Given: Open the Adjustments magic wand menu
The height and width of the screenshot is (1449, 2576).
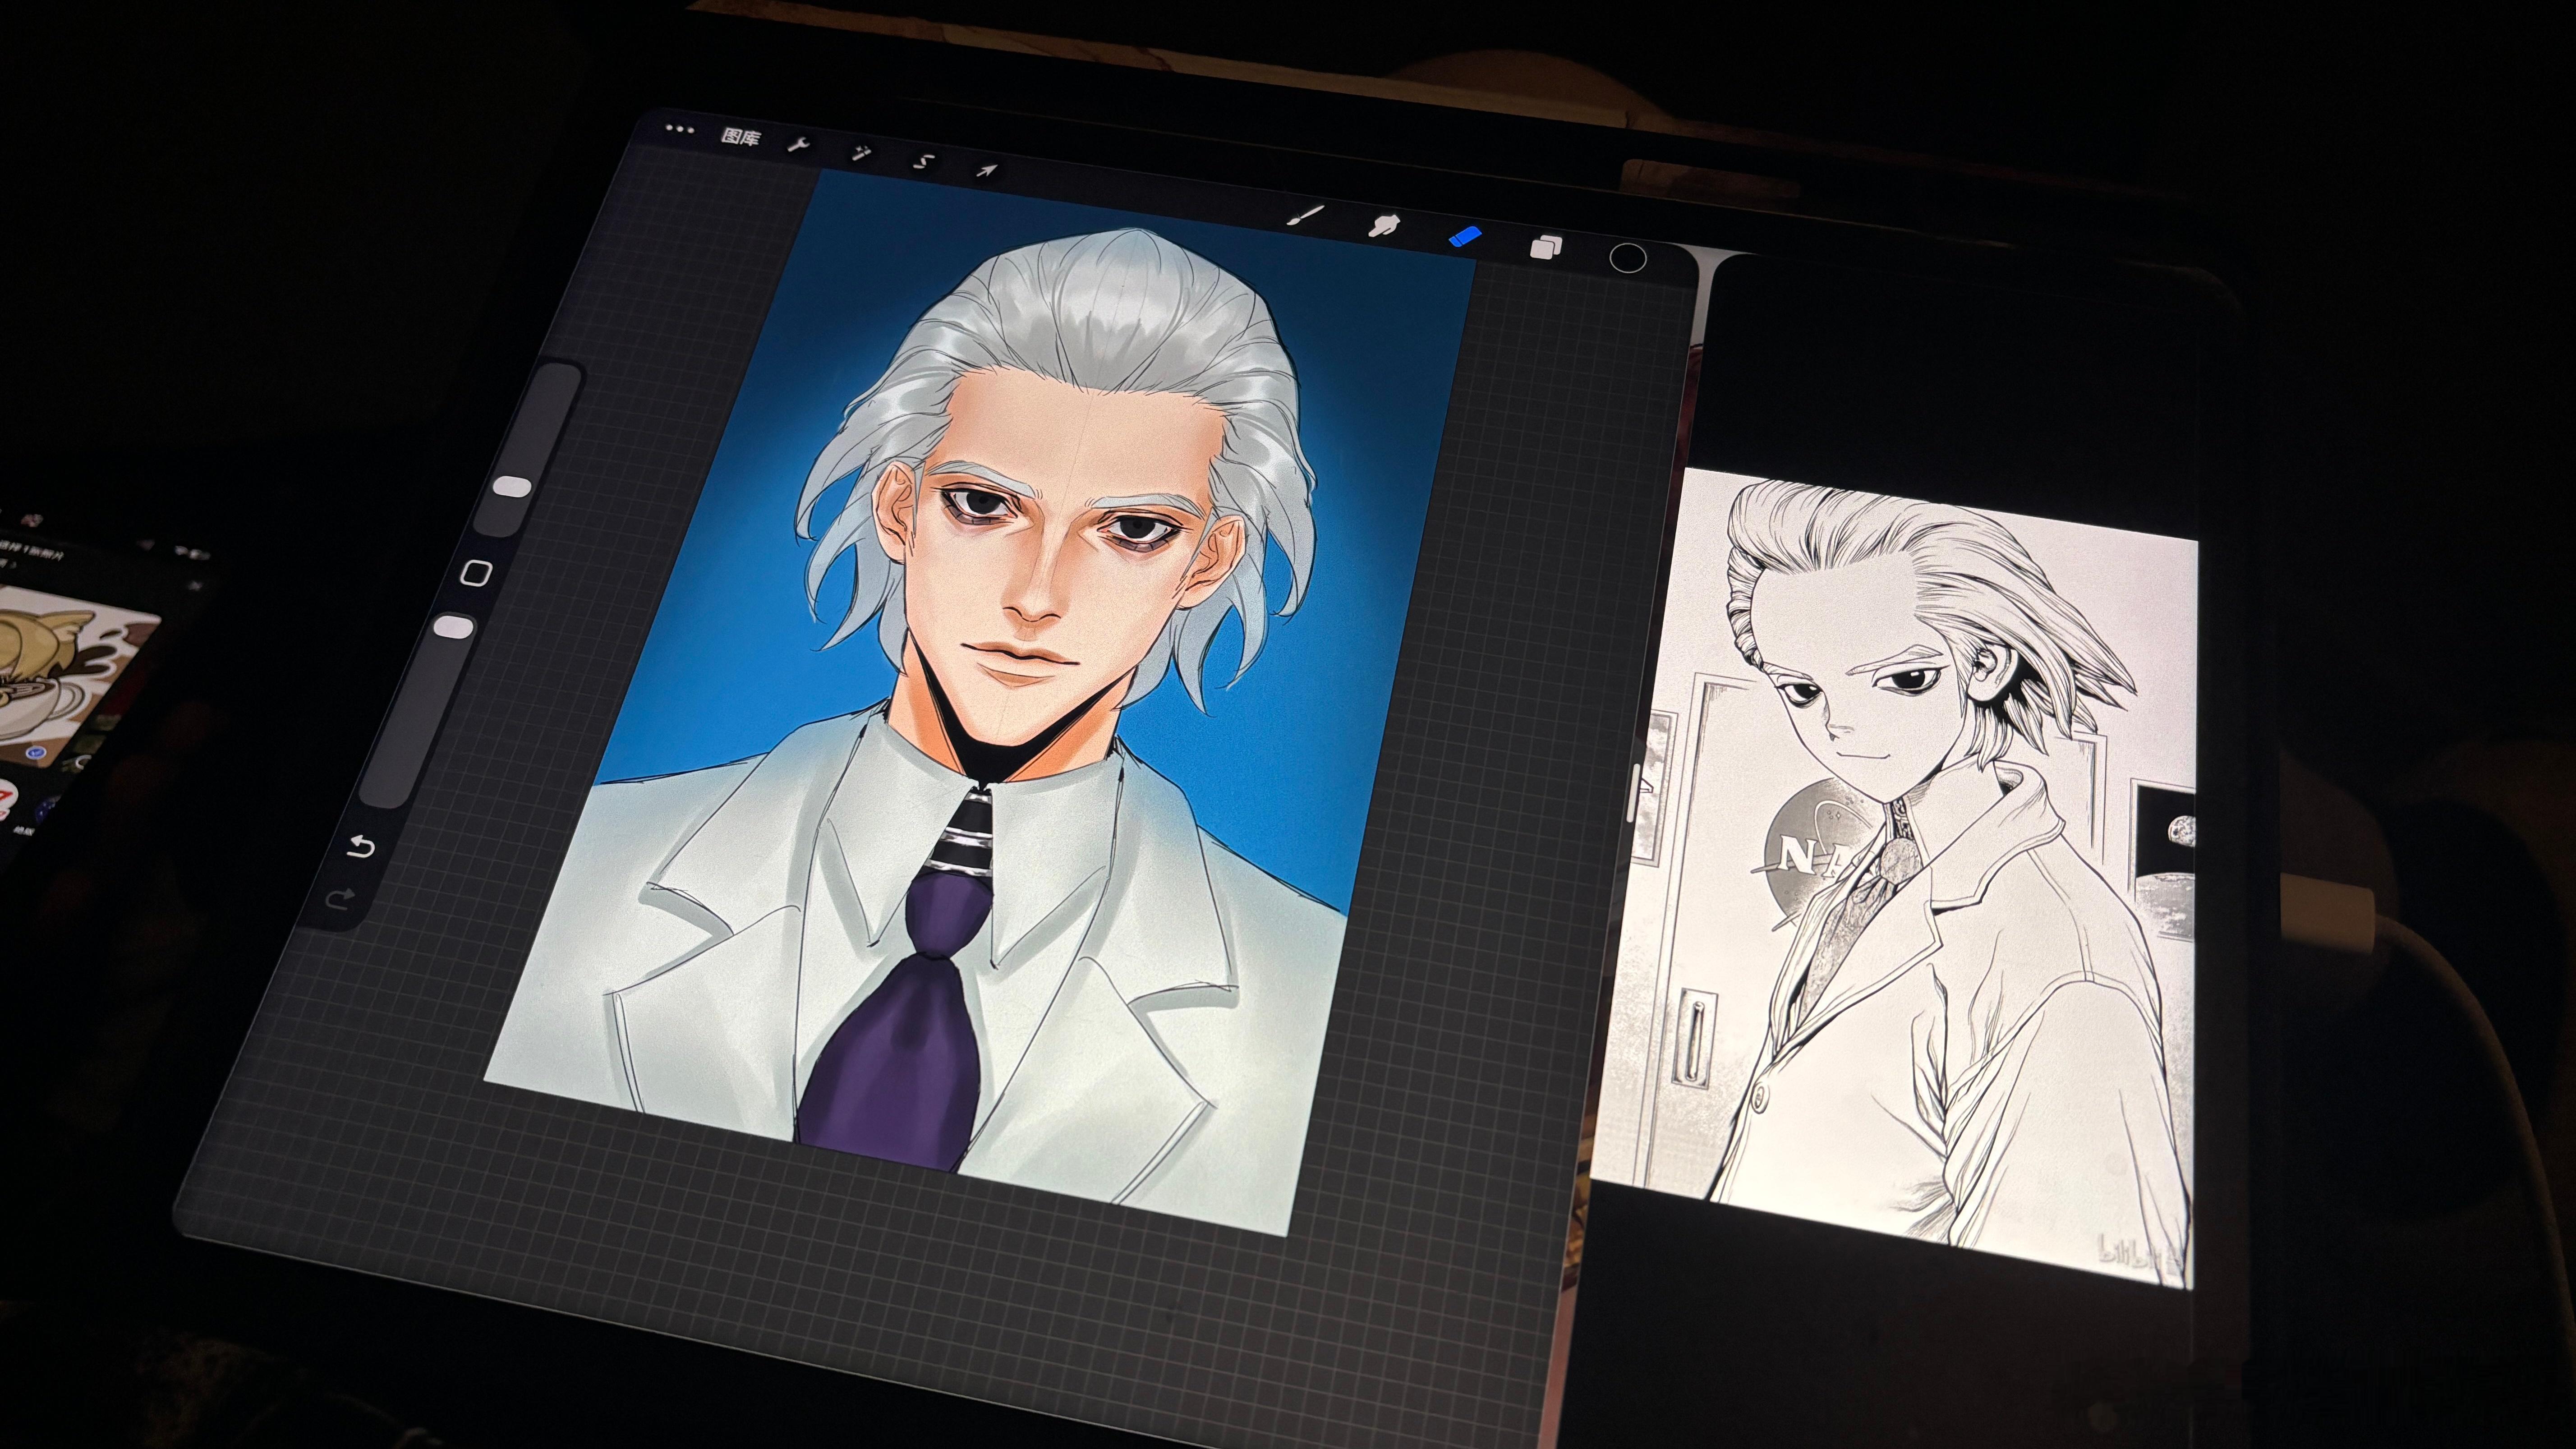Looking at the screenshot, I should (x=860, y=154).
